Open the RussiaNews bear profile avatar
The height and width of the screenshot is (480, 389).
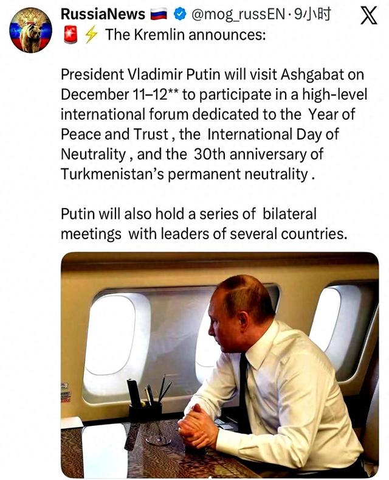[30, 30]
